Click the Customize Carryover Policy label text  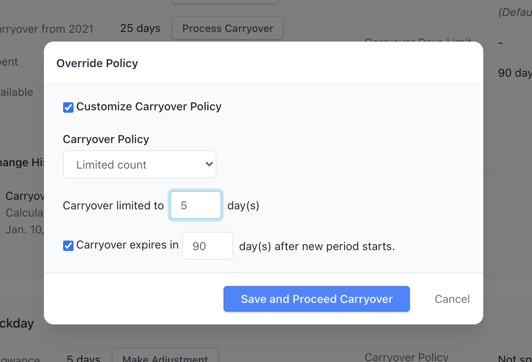pos(149,107)
